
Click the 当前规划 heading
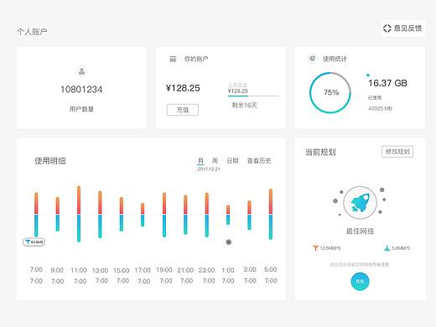320,152
